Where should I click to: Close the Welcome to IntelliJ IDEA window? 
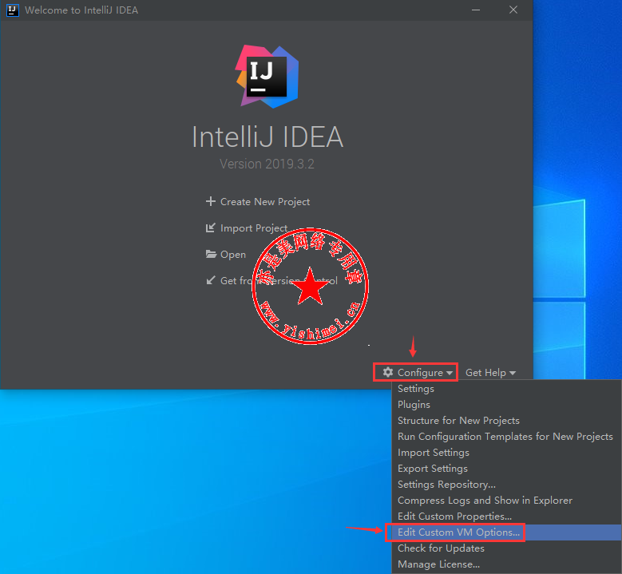point(513,10)
